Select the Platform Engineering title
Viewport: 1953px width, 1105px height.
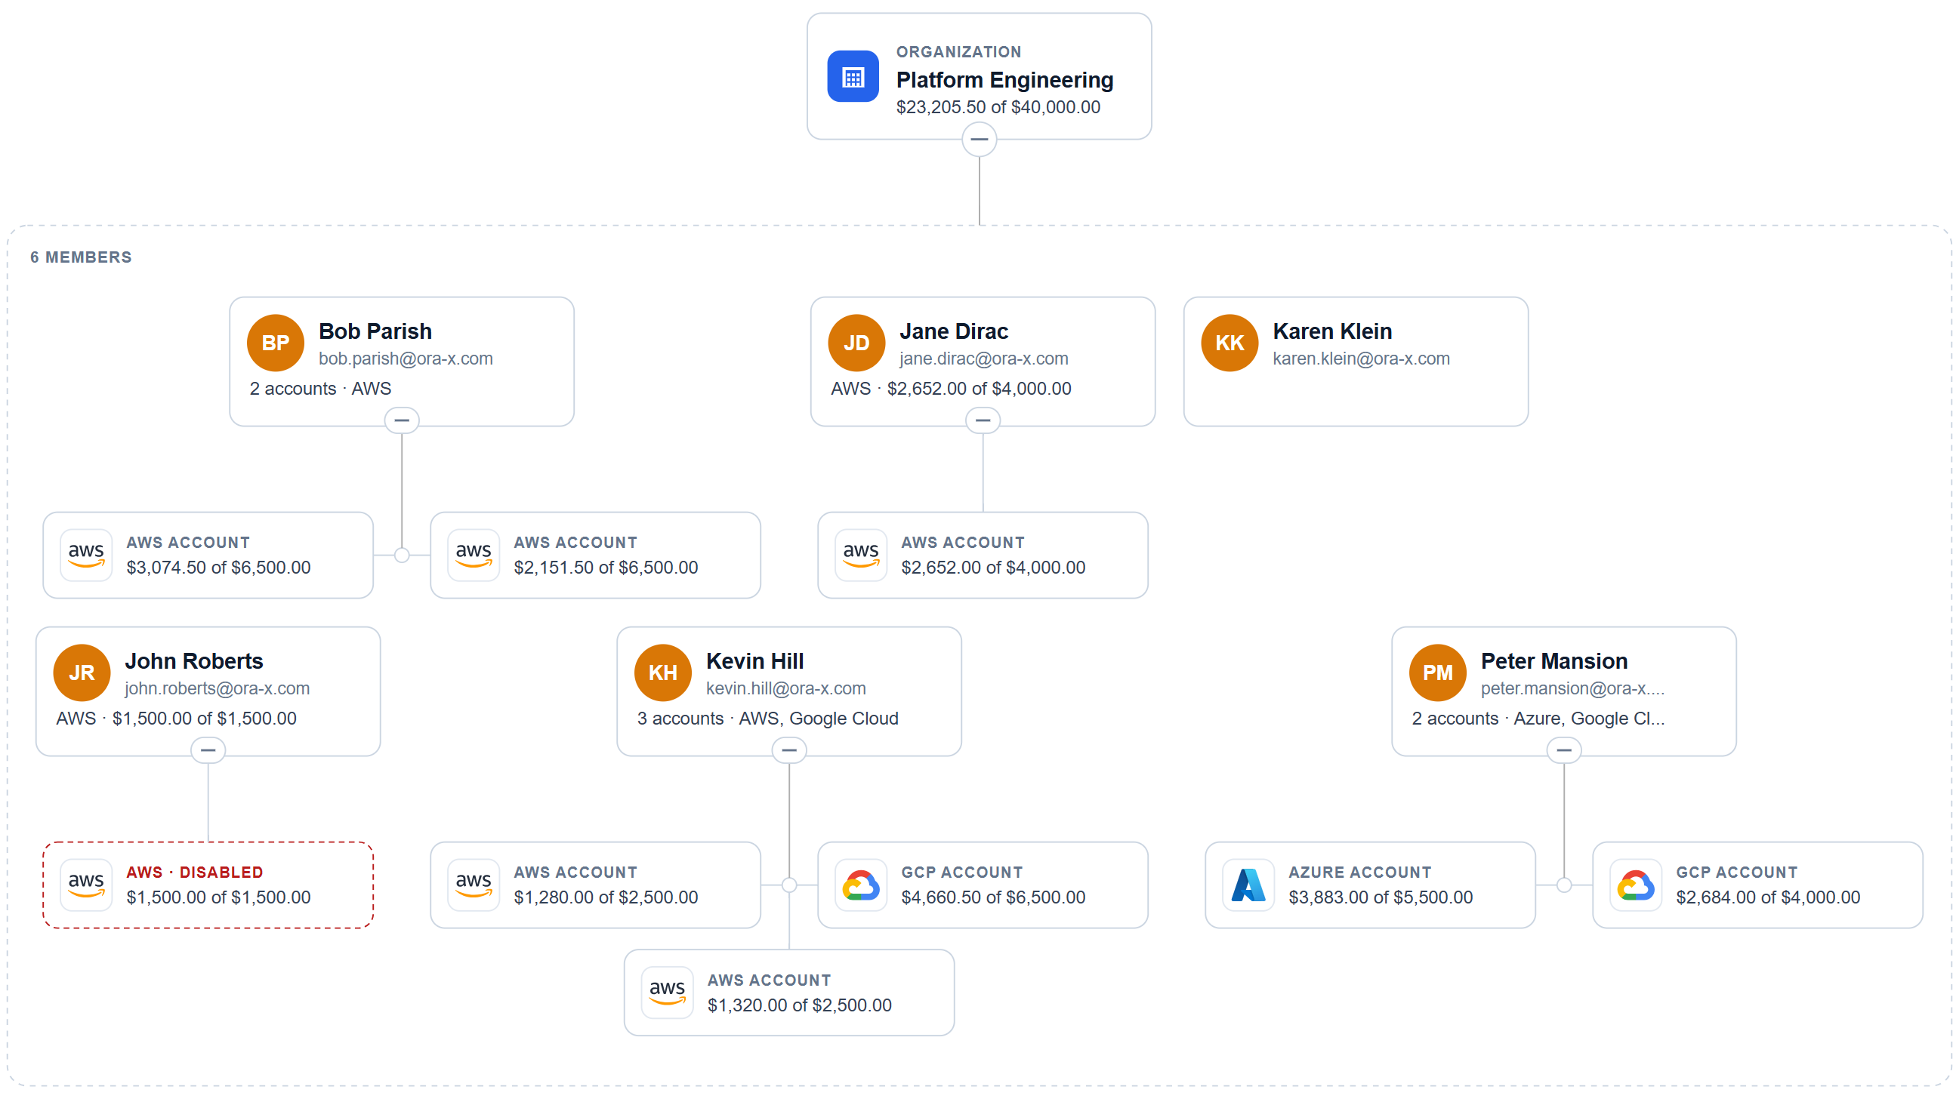click(1004, 80)
